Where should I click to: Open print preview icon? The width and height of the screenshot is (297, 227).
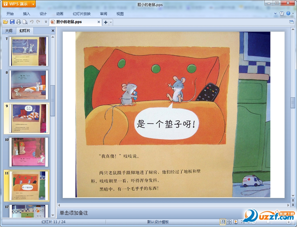(25, 22)
